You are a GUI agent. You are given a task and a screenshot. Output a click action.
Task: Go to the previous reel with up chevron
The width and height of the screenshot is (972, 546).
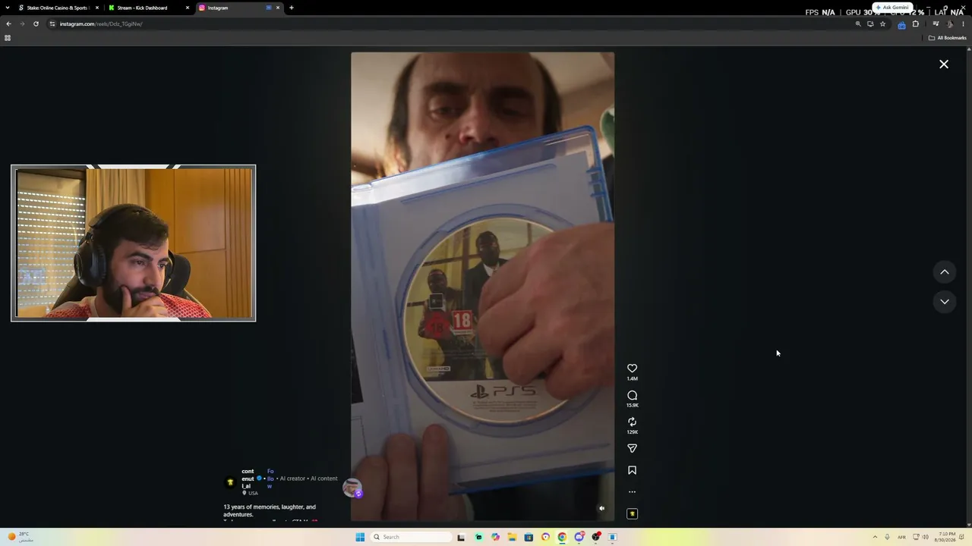pos(945,271)
